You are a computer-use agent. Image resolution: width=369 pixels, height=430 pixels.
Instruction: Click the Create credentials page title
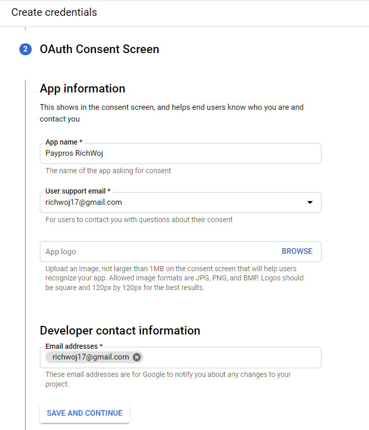click(54, 12)
